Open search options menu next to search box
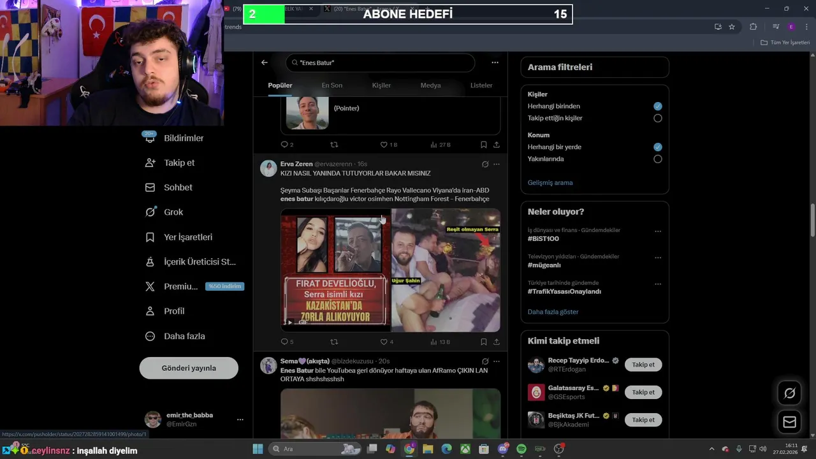816x459 pixels. (x=495, y=62)
